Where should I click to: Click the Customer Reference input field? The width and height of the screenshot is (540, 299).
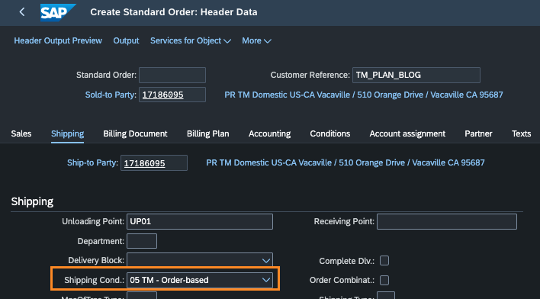coord(416,75)
